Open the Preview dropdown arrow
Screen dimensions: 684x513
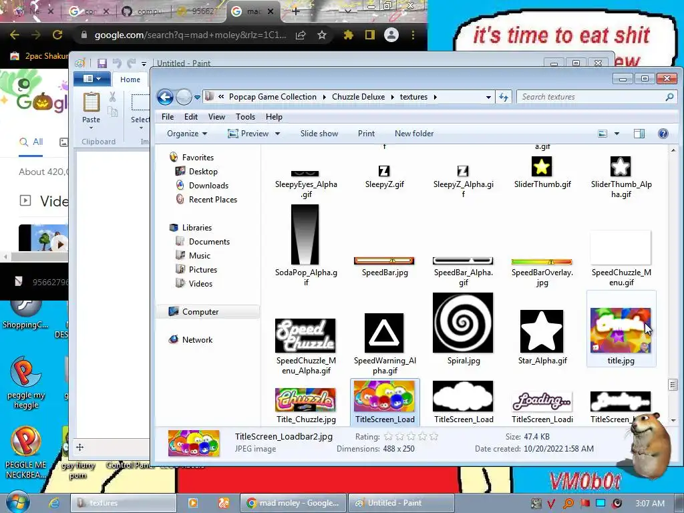pyautogui.click(x=277, y=134)
